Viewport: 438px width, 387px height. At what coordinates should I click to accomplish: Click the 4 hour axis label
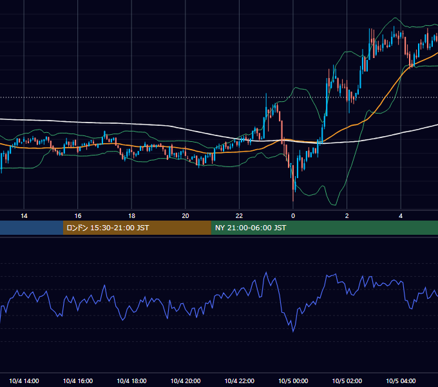(401, 216)
